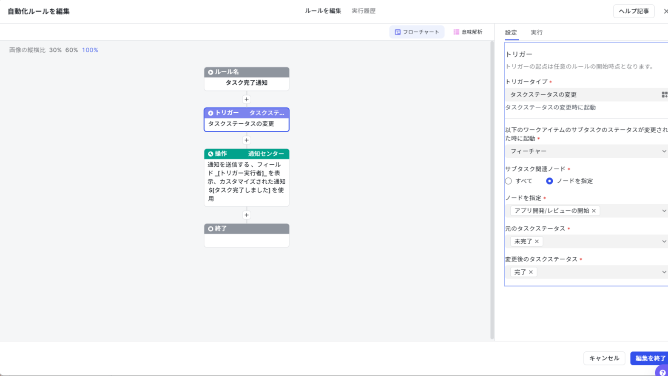
Task: Remove the 未完了 status tag
Action: (537, 242)
